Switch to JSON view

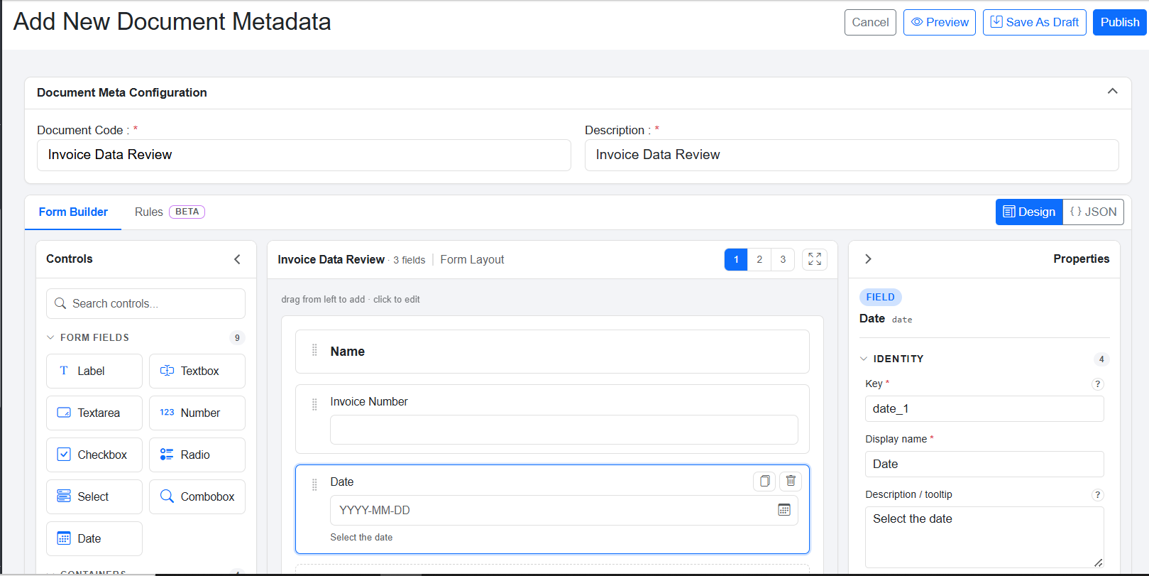click(1093, 212)
